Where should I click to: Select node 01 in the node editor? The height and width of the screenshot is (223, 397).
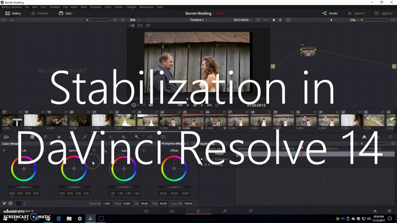point(308,52)
